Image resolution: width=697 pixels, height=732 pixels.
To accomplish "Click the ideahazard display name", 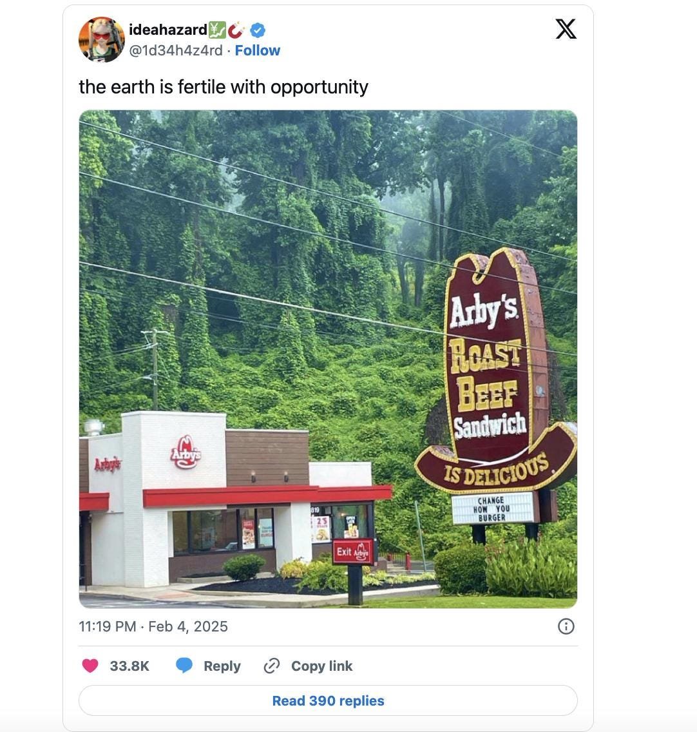I will [168, 30].
